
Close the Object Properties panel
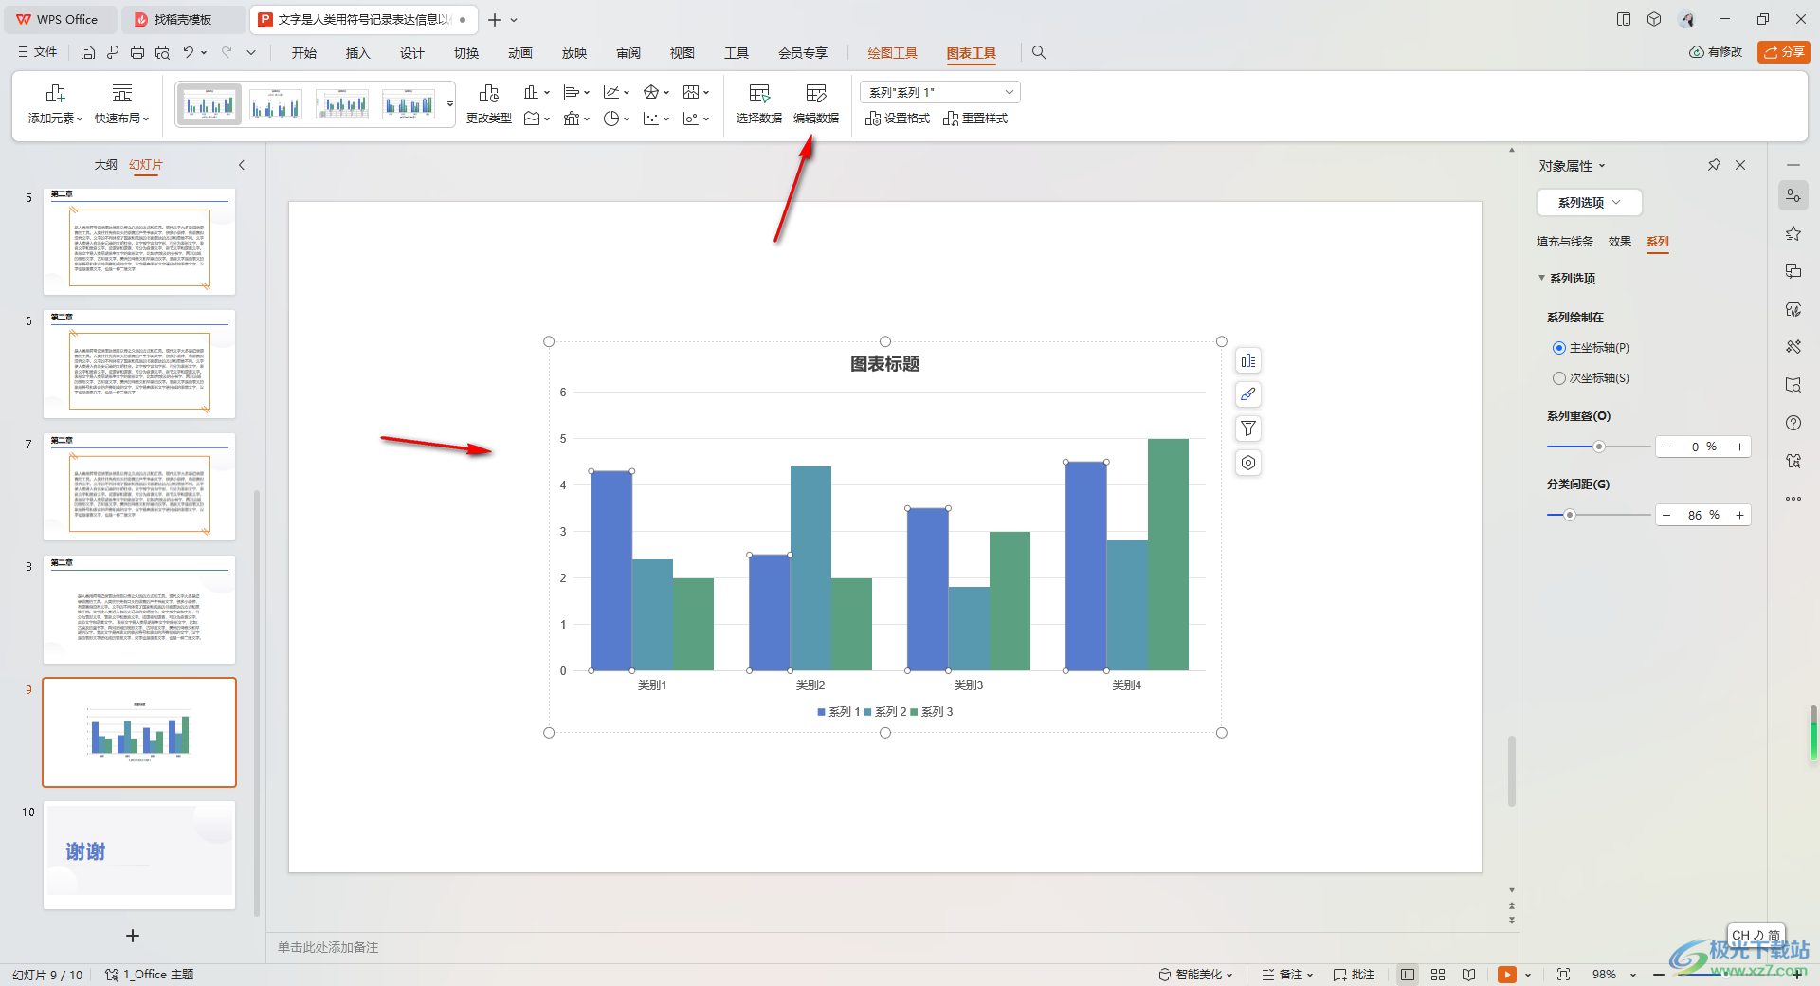click(x=1740, y=165)
